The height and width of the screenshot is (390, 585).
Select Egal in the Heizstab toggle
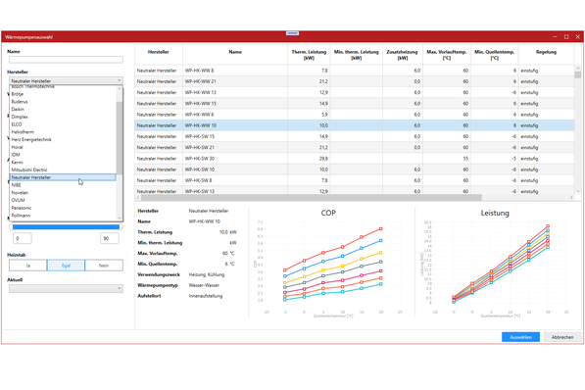[x=66, y=266]
